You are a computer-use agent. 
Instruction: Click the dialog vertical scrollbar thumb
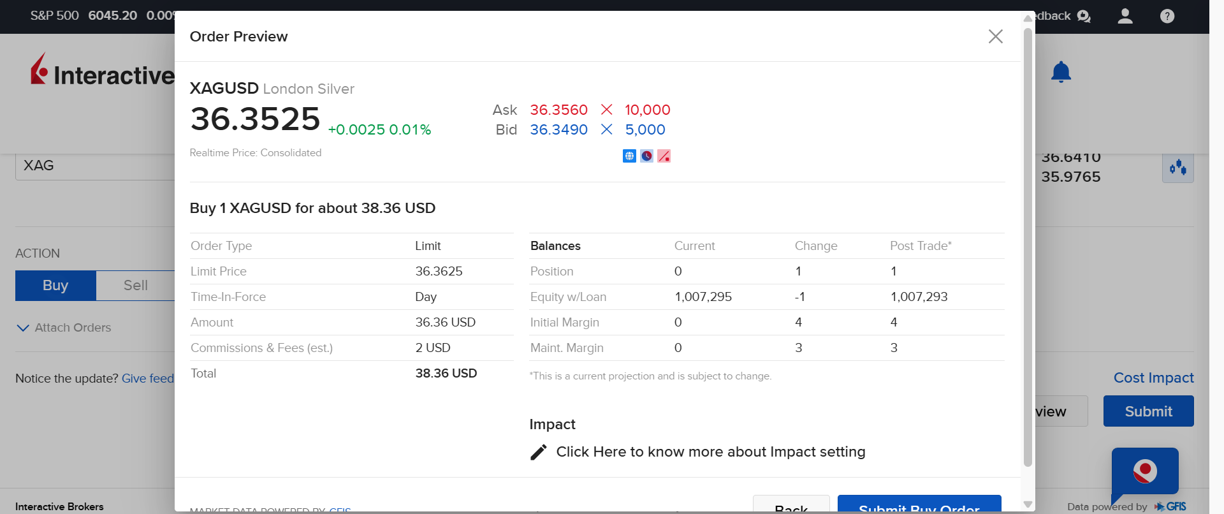coord(1028,247)
